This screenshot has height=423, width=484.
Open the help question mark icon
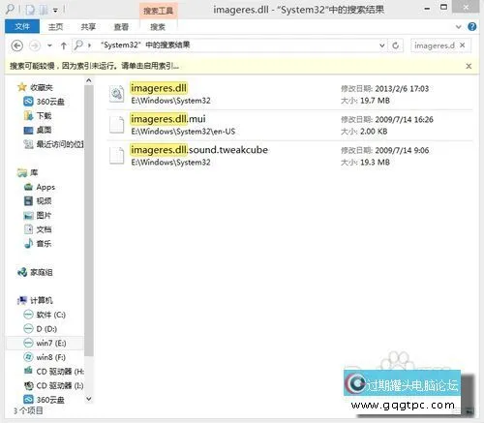(472, 26)
